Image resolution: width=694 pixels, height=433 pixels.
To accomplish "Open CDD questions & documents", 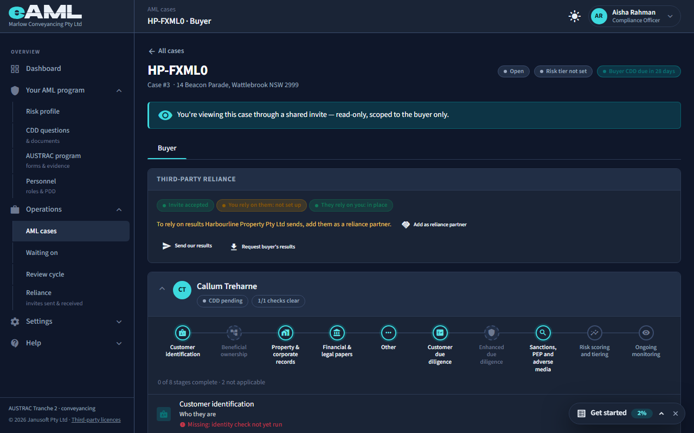I will tap(70, 135).
